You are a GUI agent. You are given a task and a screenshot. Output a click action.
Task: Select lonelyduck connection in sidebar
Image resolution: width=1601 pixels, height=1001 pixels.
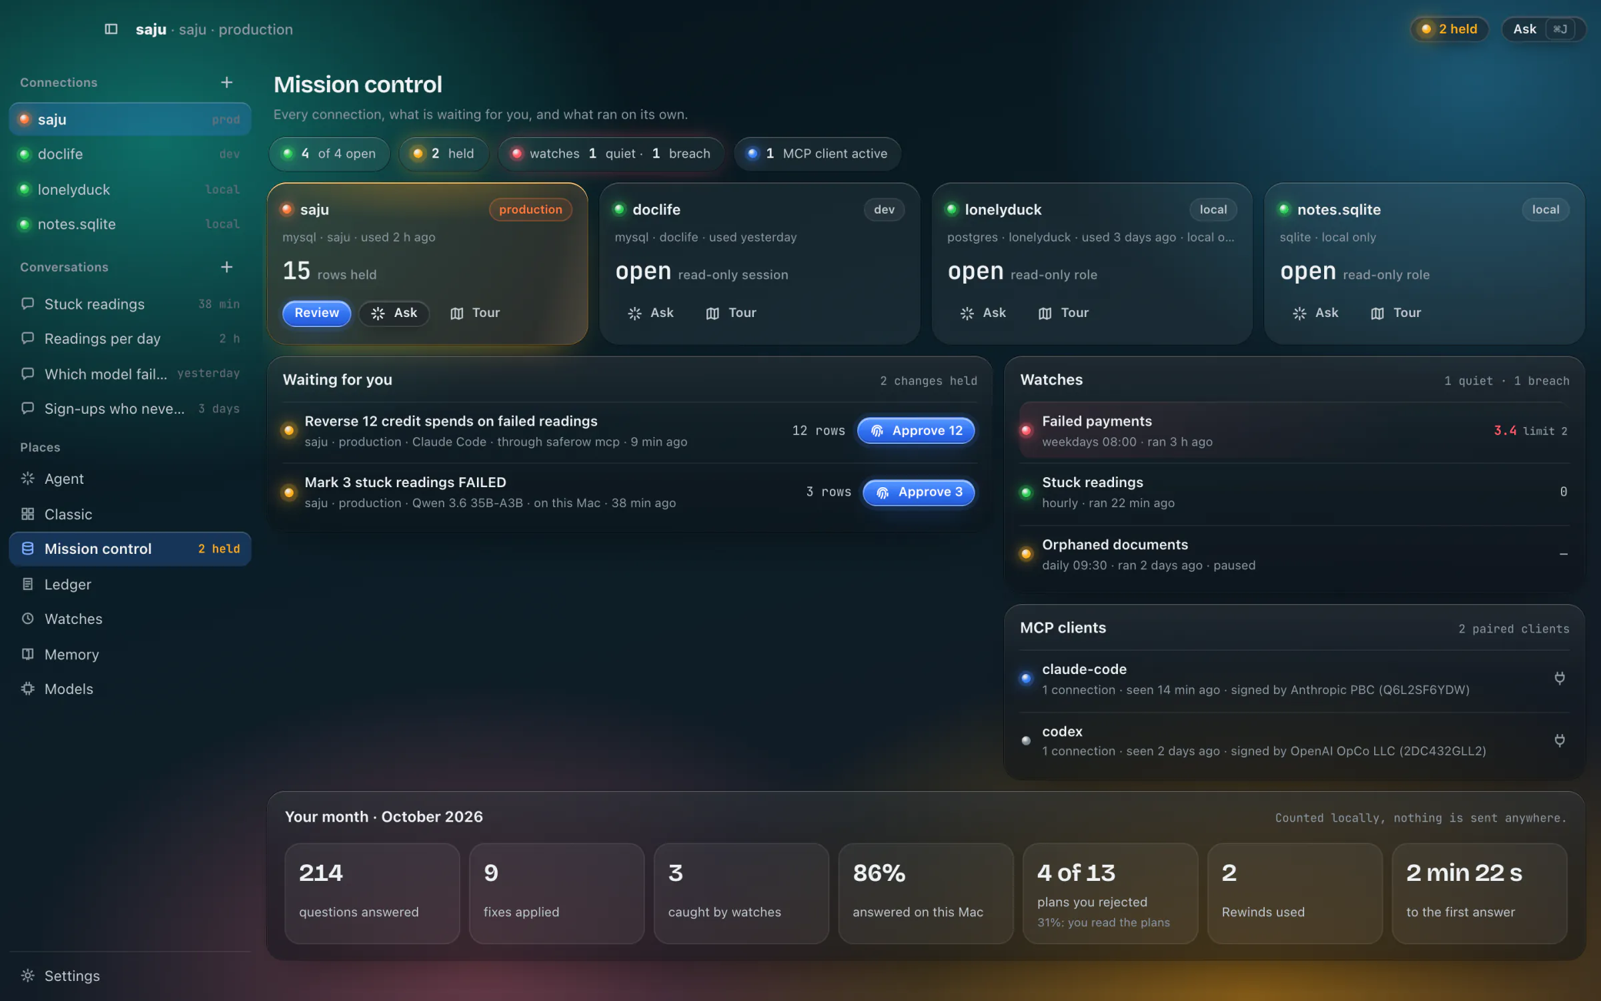pyautogui.click(x=130, y=190)
